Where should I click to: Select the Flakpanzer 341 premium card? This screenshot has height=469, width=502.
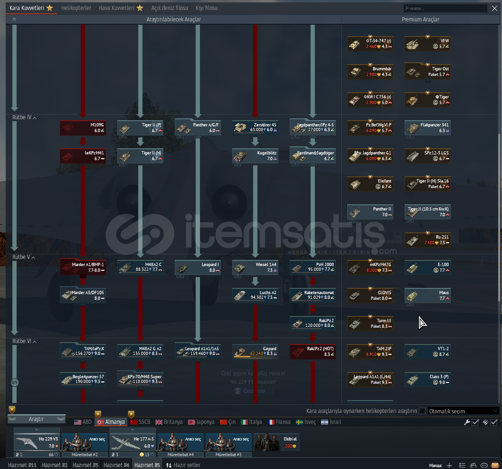427,128
